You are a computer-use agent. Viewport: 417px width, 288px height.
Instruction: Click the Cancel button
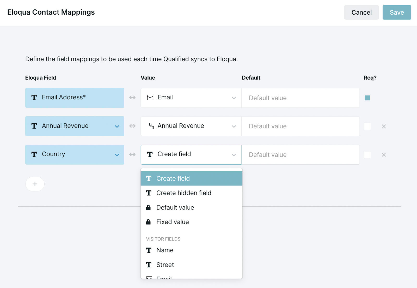pyautogui.click(x=361, y=12)
